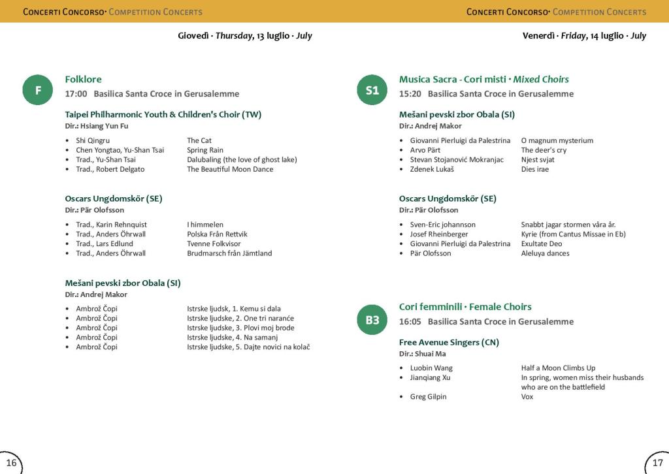Select the Thursday 13 July date header
This screenshot has width=669, height=474.
(244, 35)
